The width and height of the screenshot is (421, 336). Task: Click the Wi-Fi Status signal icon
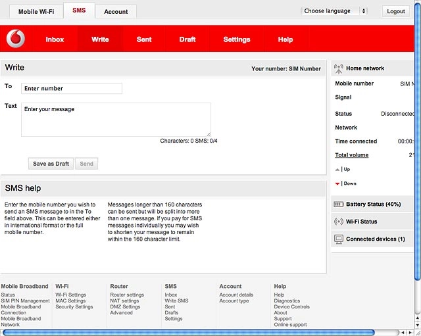pos(339,222)
